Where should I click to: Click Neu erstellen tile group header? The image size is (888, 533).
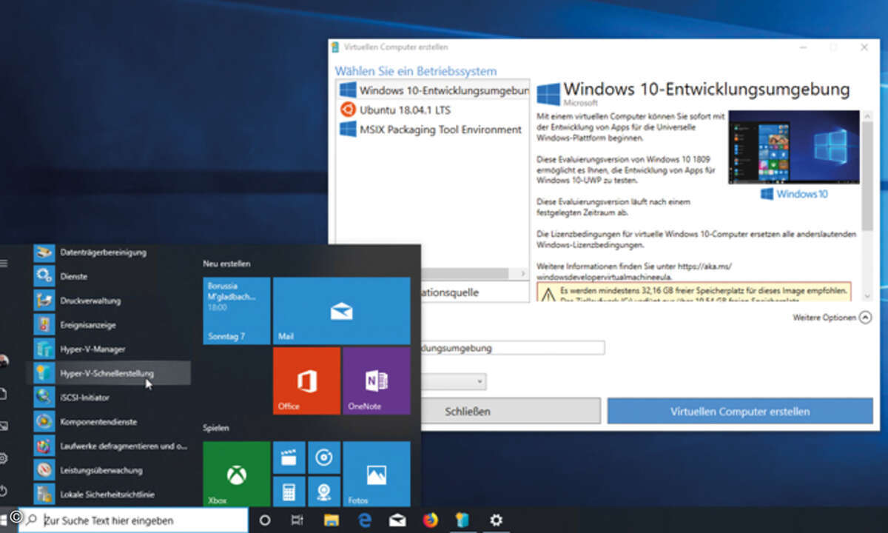coord(226,264)
